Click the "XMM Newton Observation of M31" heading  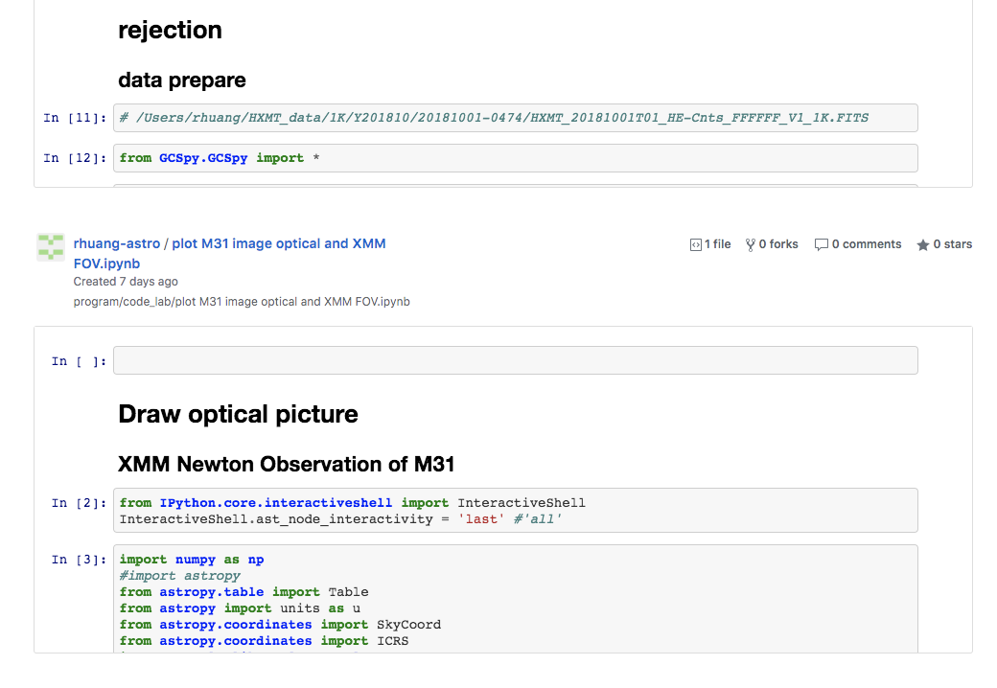pyautogui.click(x=286, y=465)
